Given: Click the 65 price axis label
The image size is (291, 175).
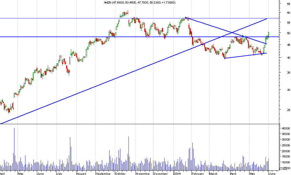Looking at the screenshot, I should (x=289, y=4).
